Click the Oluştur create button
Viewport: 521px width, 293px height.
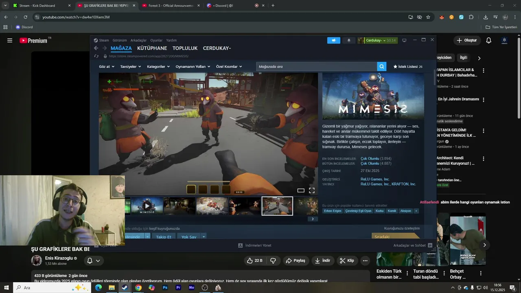pos(466,40)
